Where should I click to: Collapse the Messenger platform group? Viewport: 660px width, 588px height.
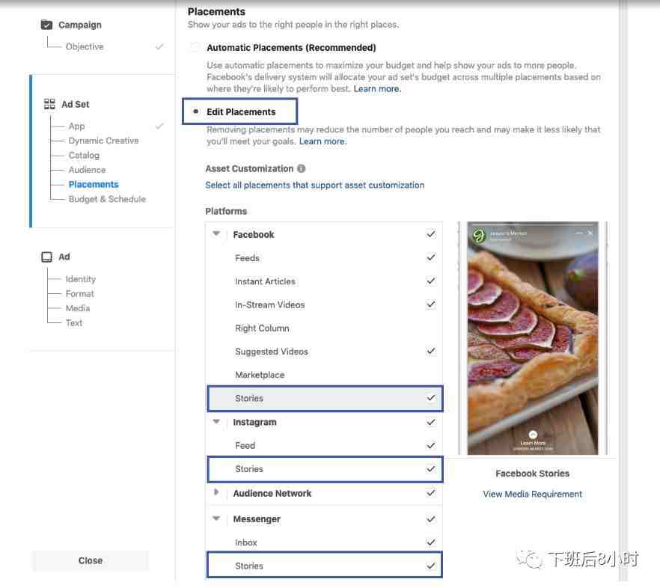(x=217, y=518)
